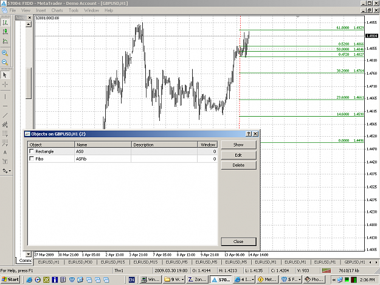Select the Crosshair tool

coord(5,84)
